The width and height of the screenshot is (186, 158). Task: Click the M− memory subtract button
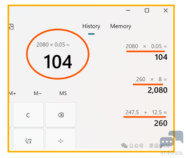click(x=38, y=93)
